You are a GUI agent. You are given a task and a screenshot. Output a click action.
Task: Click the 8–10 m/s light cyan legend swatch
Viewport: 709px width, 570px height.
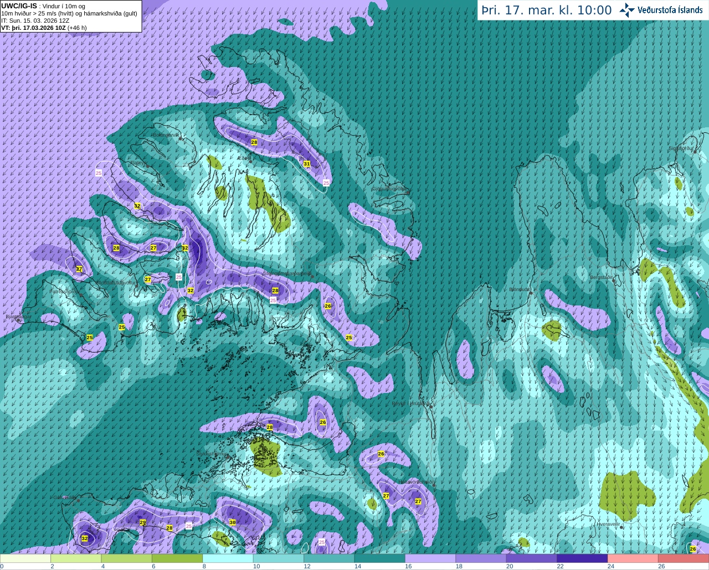pyautogui.click(x=228, y=558)
